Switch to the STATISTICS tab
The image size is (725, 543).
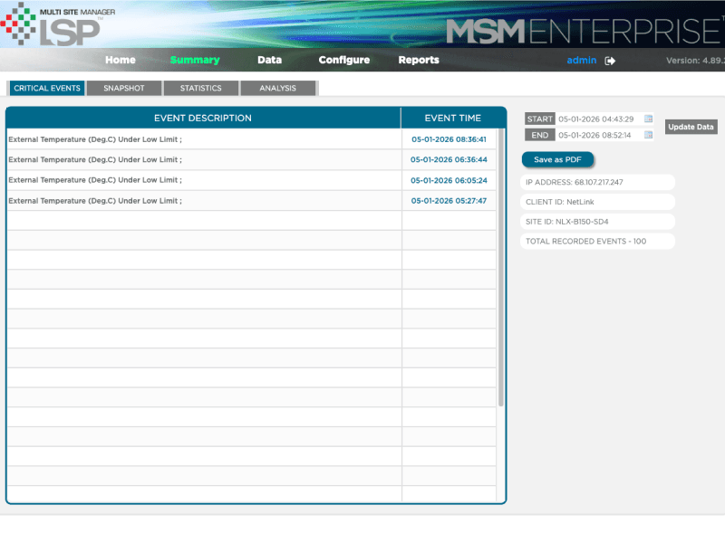(200, 88)
